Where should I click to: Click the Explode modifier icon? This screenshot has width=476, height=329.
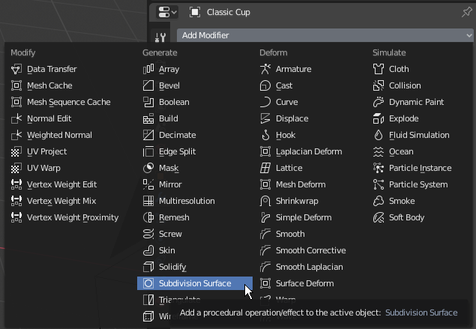[379, 118]
